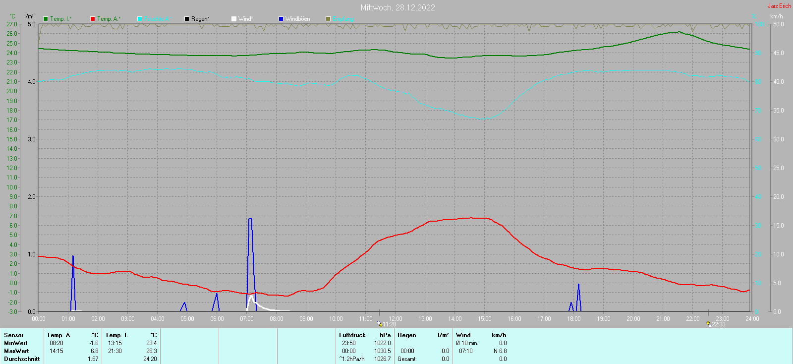Image resolution: width=793 pixels, height=364 pixels.
Task: Click the moon icon at 11:28
Action: (380, 324)
